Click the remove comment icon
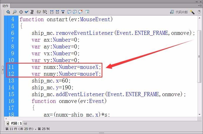This screenshot has width=203, height=134. [80, 12]
